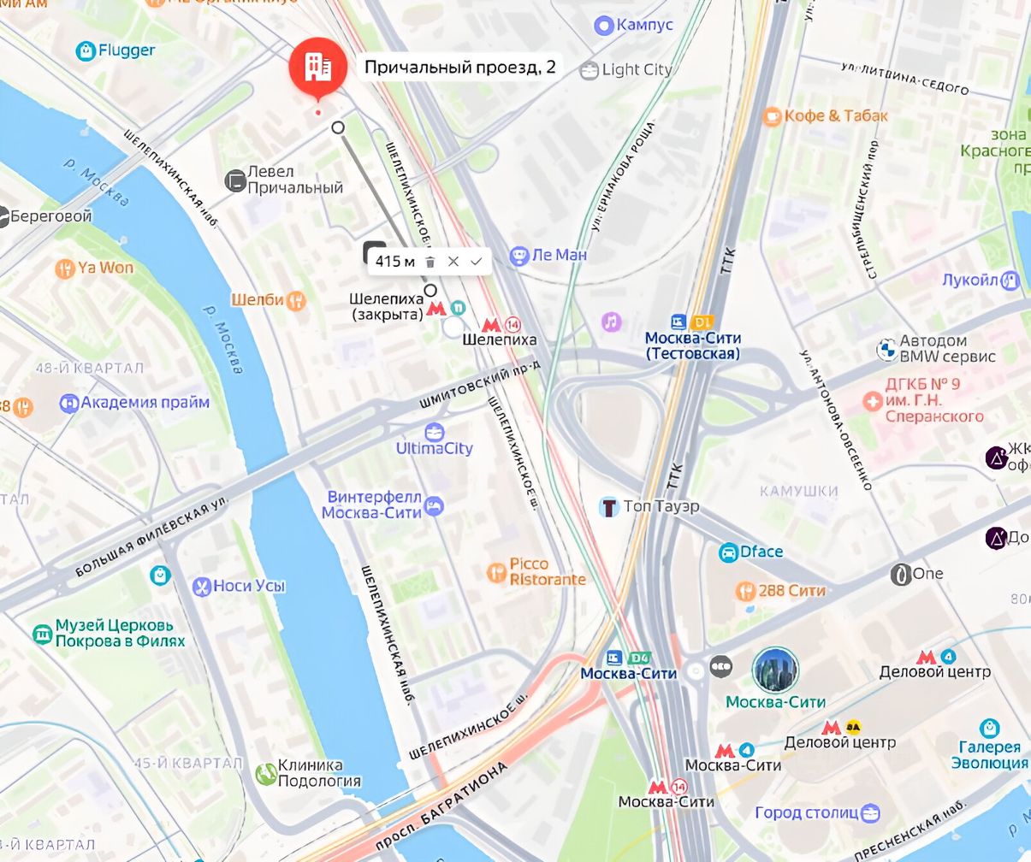
Task: Select the Винтерфелл Москва-Сити hotel label
Action: click(375, 505)
